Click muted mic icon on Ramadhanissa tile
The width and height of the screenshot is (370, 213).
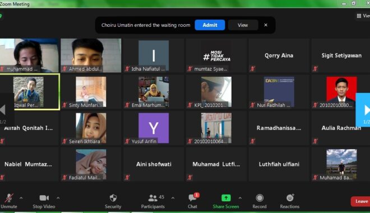[253, 141]
